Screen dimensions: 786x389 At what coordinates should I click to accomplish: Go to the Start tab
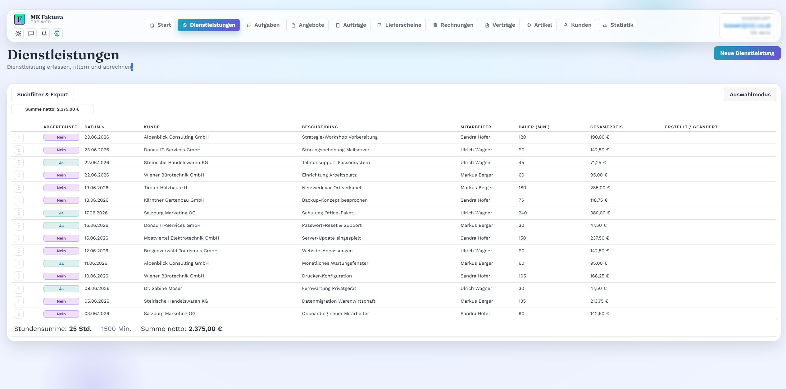click(x=160, y=25)
